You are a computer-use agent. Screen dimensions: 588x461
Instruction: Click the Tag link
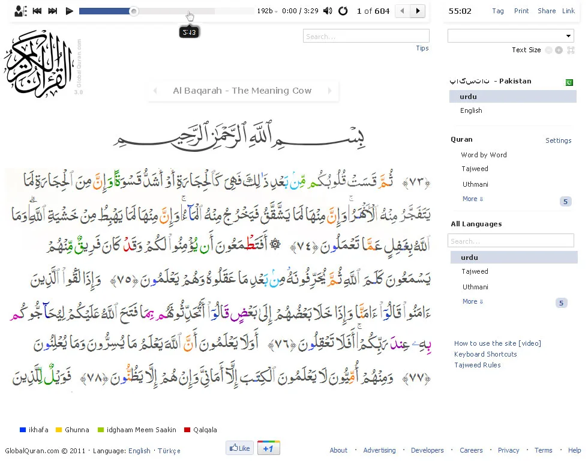pyautogui.click(x=497, y=11)
